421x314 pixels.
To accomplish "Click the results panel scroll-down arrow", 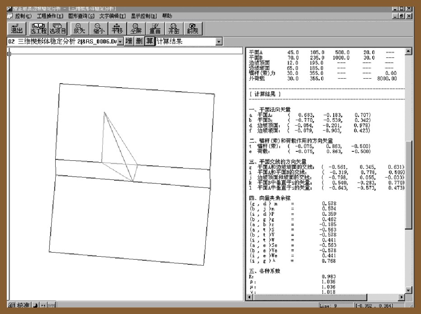I will 408,290.
